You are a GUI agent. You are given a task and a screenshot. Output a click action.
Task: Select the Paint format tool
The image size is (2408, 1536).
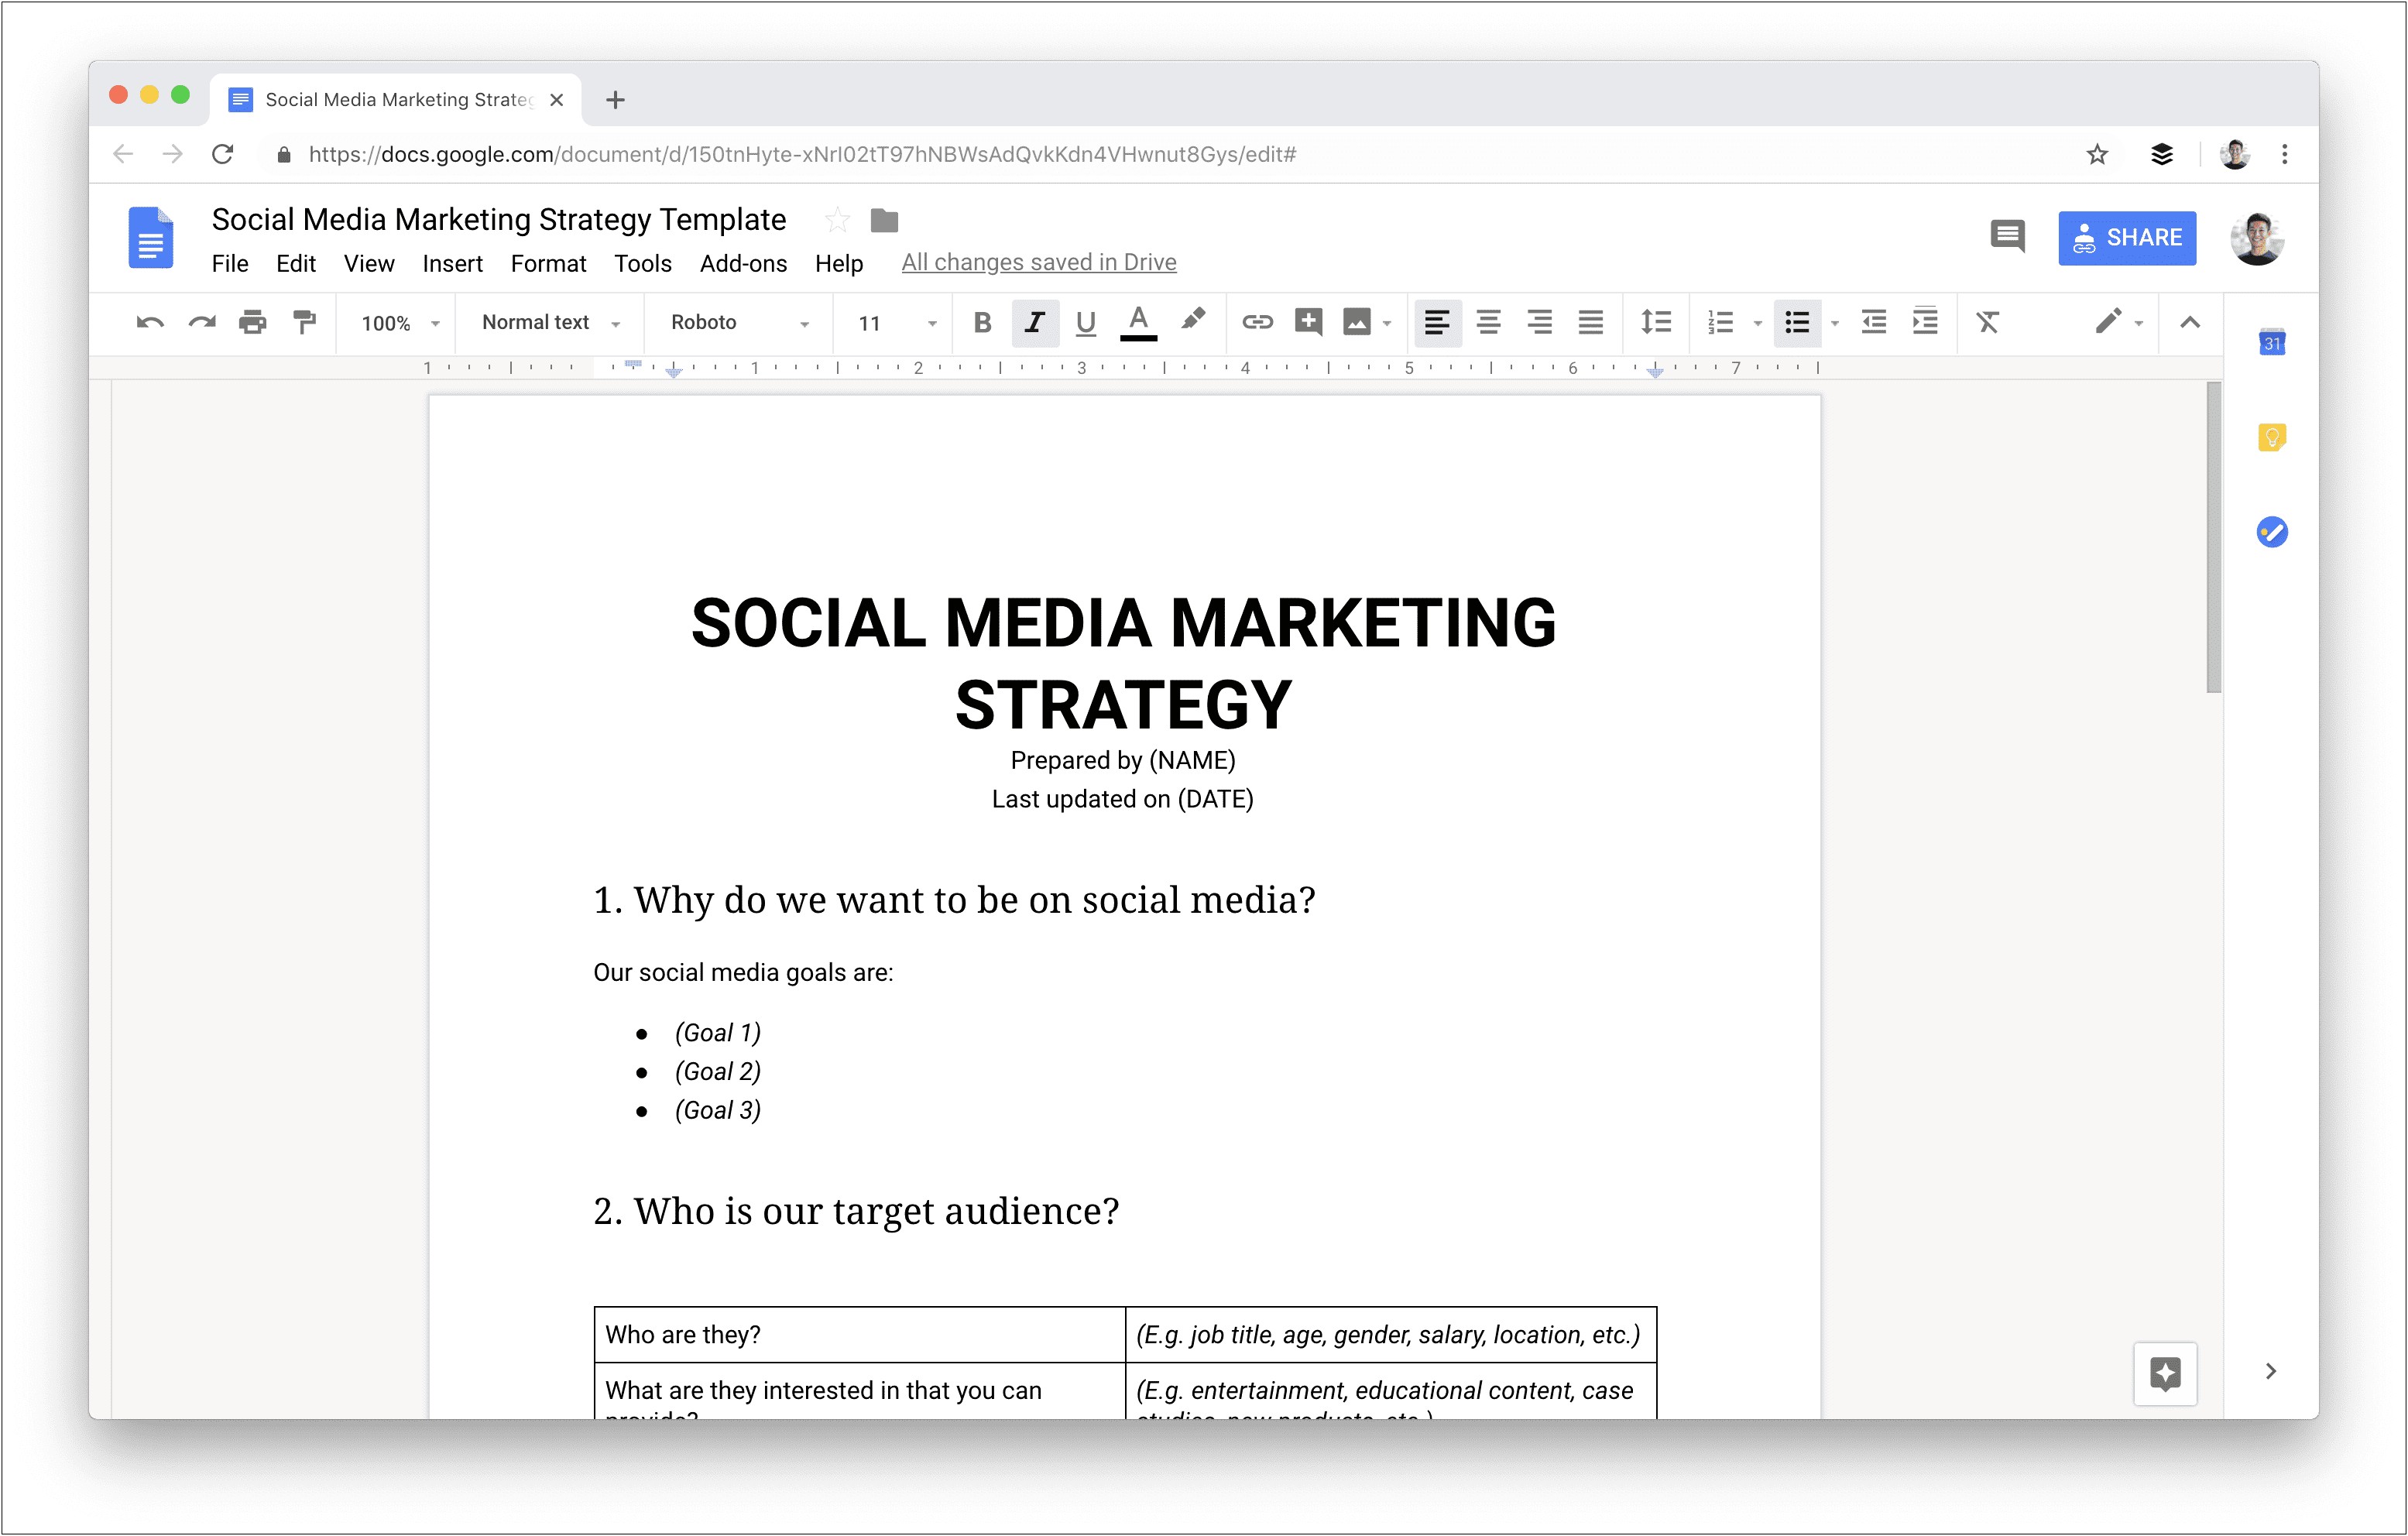(x=304, y=322)
